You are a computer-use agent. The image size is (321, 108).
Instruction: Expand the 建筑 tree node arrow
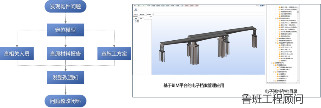[x=134, y=20]
